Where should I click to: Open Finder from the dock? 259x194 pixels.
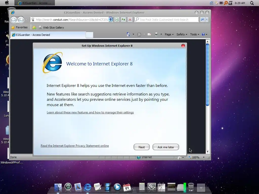pos(58,187)
